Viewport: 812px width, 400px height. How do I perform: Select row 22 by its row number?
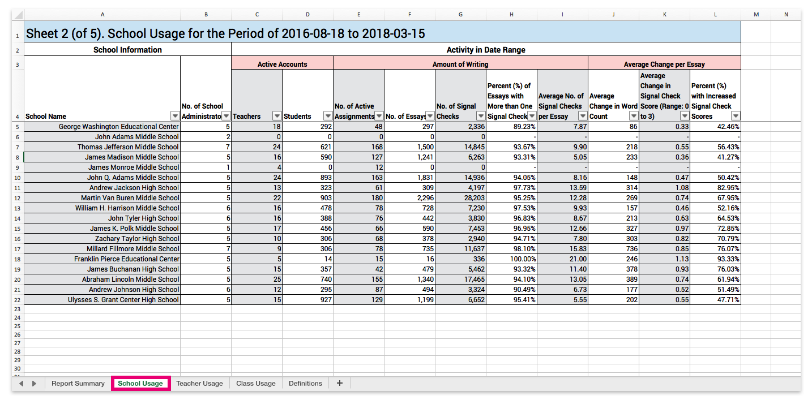point(18,300)
